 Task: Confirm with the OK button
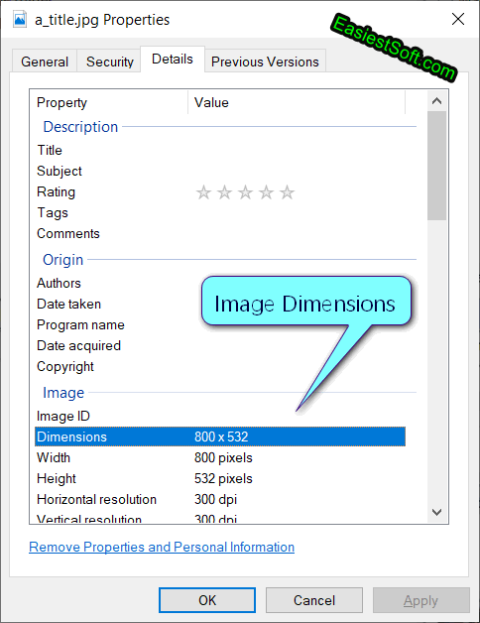[x=207, y=600]
